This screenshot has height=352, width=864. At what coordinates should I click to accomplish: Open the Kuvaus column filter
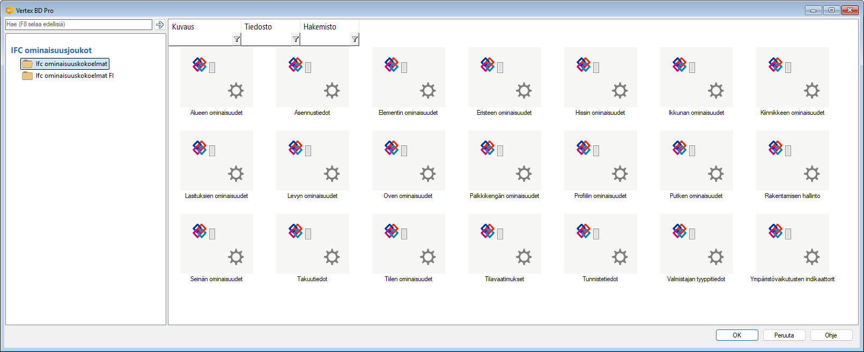(237, 39)
